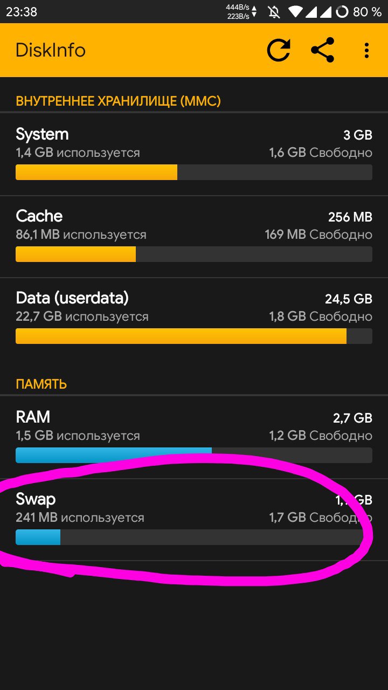Tap the muted notification bell icon
Image resolution: width=388 pixels, height=690 pixels.
[x=274, y=11]
